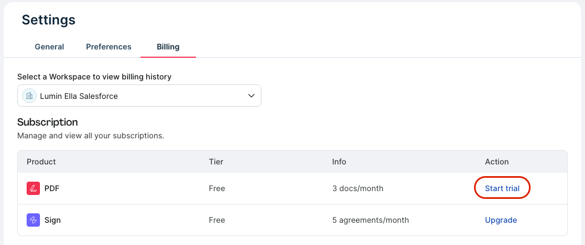Expand the workspace dropdown chevron arrow
Screen dimensions: 585x245
point(250,96)
